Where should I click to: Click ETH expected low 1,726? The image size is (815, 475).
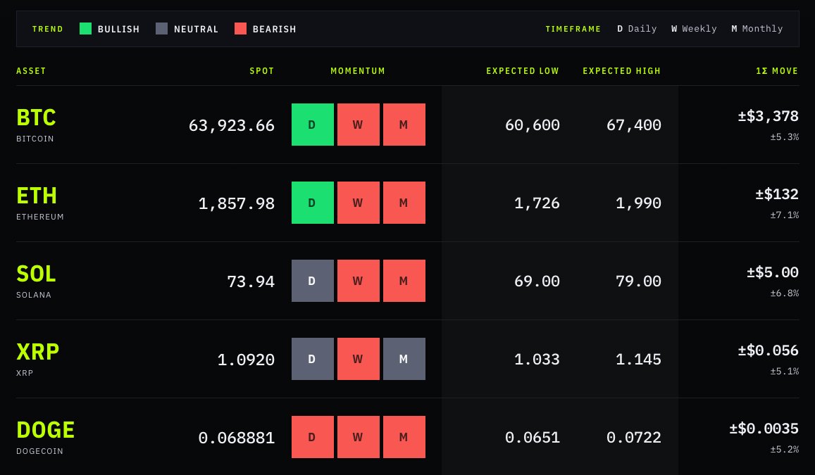point(537,203)
